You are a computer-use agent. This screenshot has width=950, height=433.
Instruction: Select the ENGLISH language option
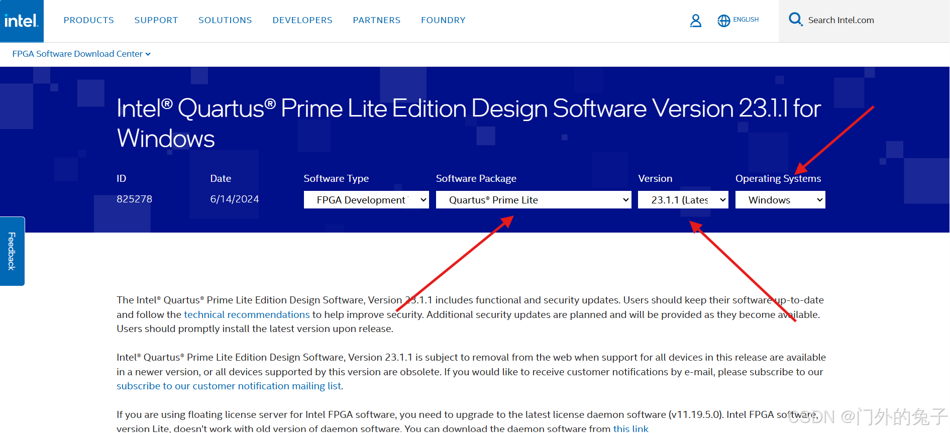coord(746,20)
